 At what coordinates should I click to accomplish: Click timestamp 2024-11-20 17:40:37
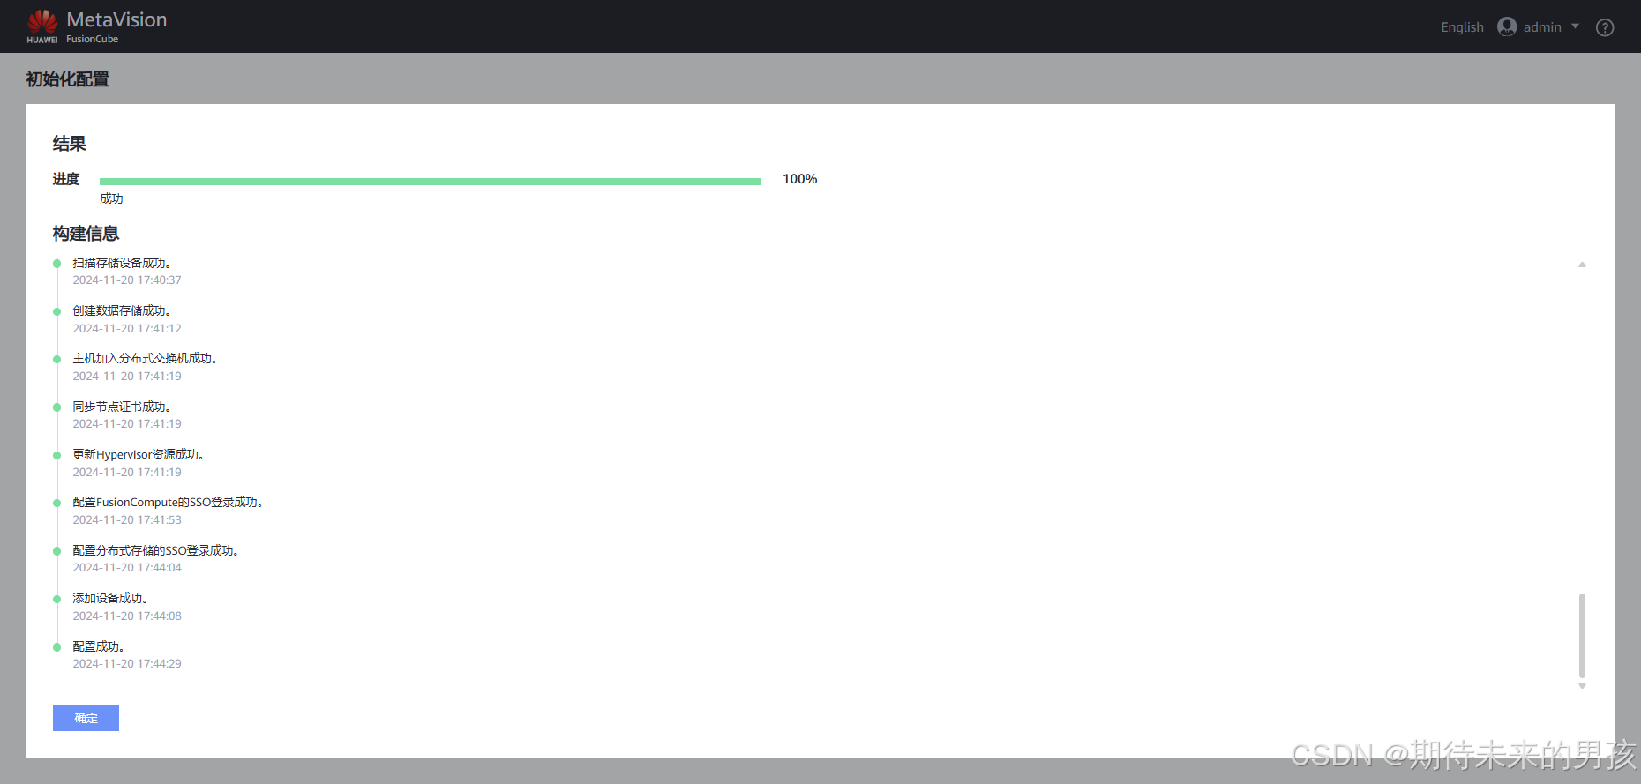(x=127, y=280)
